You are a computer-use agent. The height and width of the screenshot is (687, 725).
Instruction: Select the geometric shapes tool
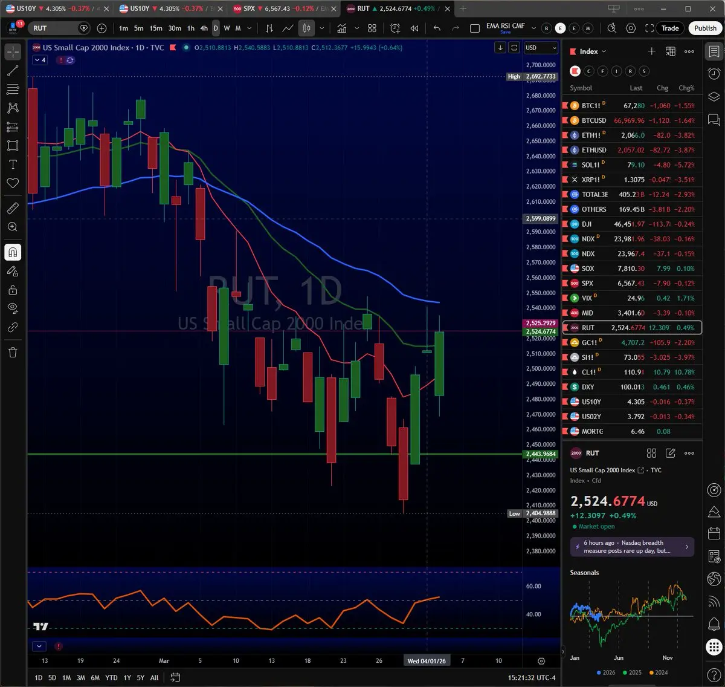click(x=13, y=146)
